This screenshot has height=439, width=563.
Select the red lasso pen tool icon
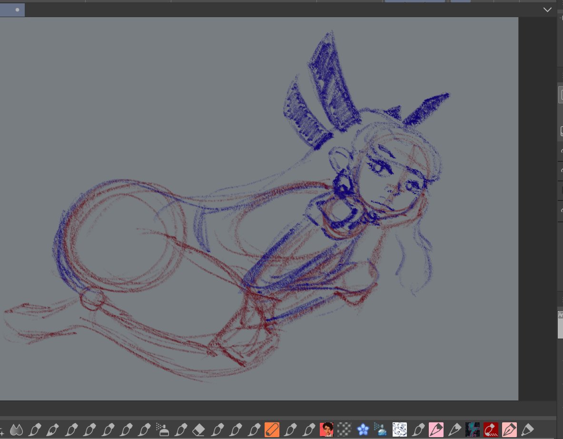491,429
